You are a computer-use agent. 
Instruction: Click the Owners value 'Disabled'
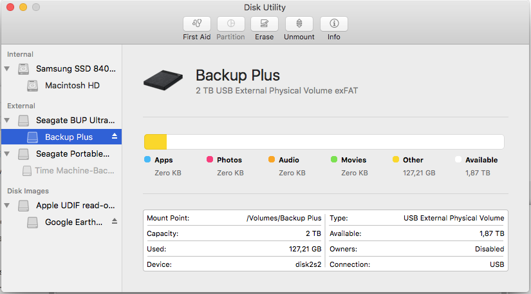[489, 249]
